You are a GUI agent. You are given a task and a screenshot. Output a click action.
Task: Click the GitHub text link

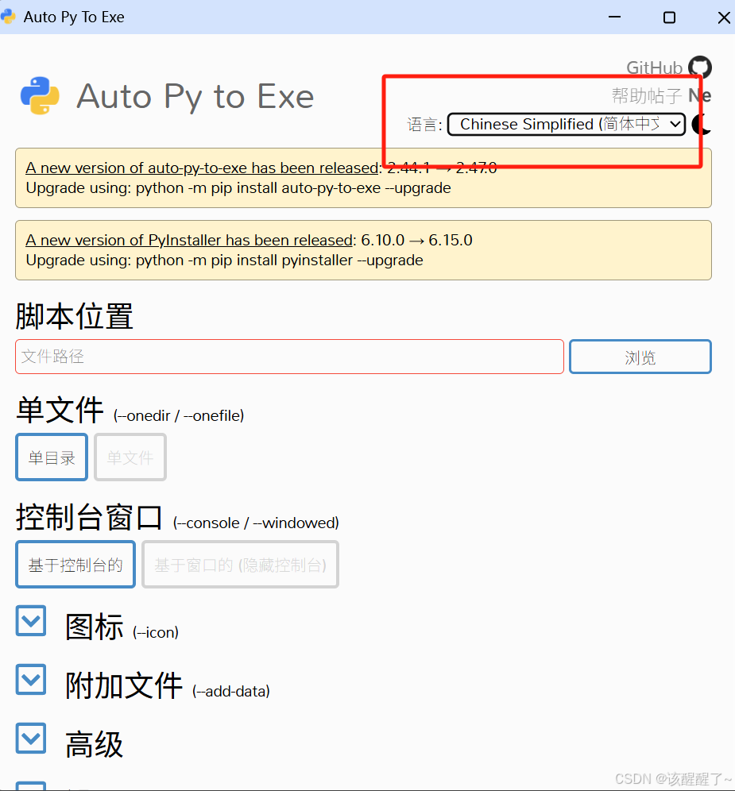point(654,68)
